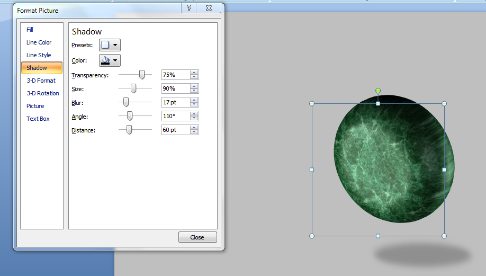This screenshot has width=486, height=276.
Task: Select Line Color in sidebar
Action: (x=39, y=42)
